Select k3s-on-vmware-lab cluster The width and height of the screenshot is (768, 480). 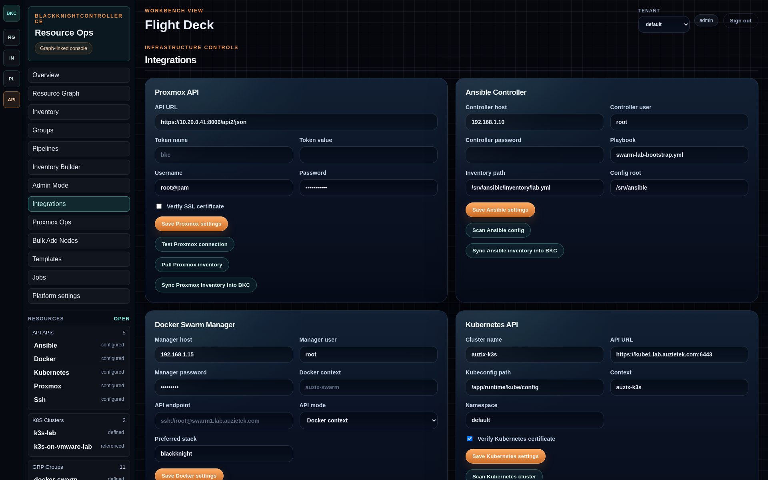79,446
